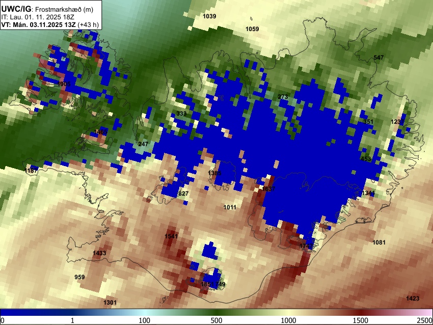Click the 500 label on the color scale

point(216,320)
